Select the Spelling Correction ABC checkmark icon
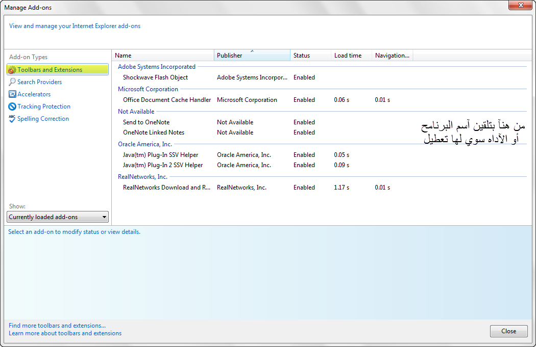 click(12, 119)
